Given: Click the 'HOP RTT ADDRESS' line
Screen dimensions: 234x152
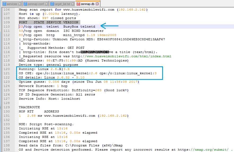Looking at the screenshot, I should pos(39,111).
